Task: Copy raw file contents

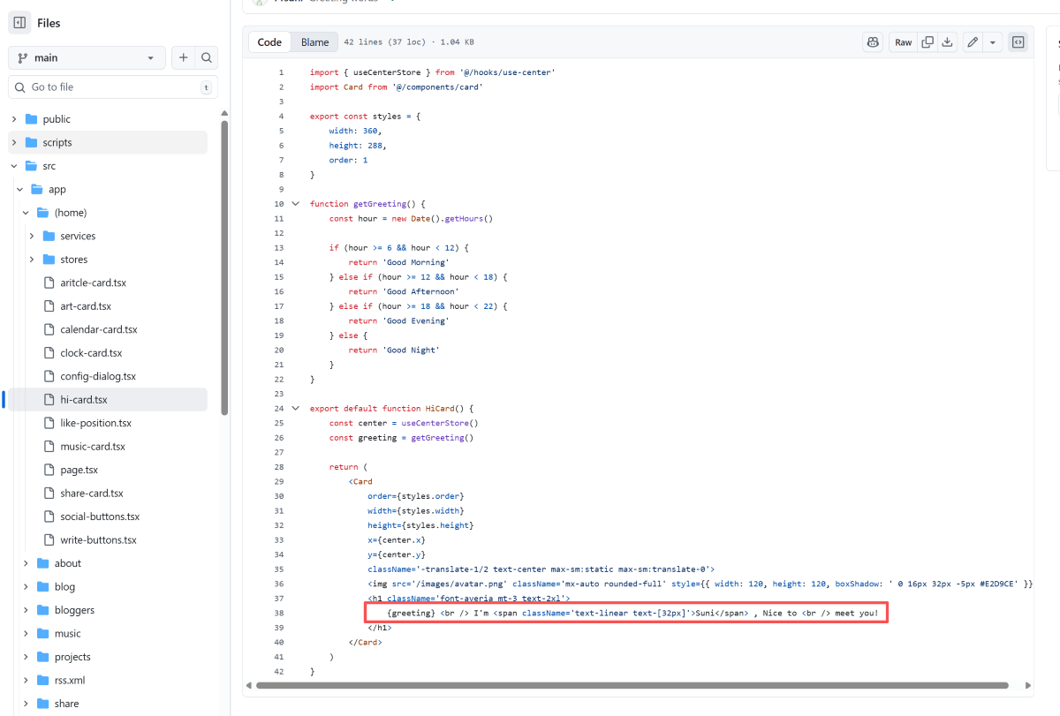Action: [927, 42]
